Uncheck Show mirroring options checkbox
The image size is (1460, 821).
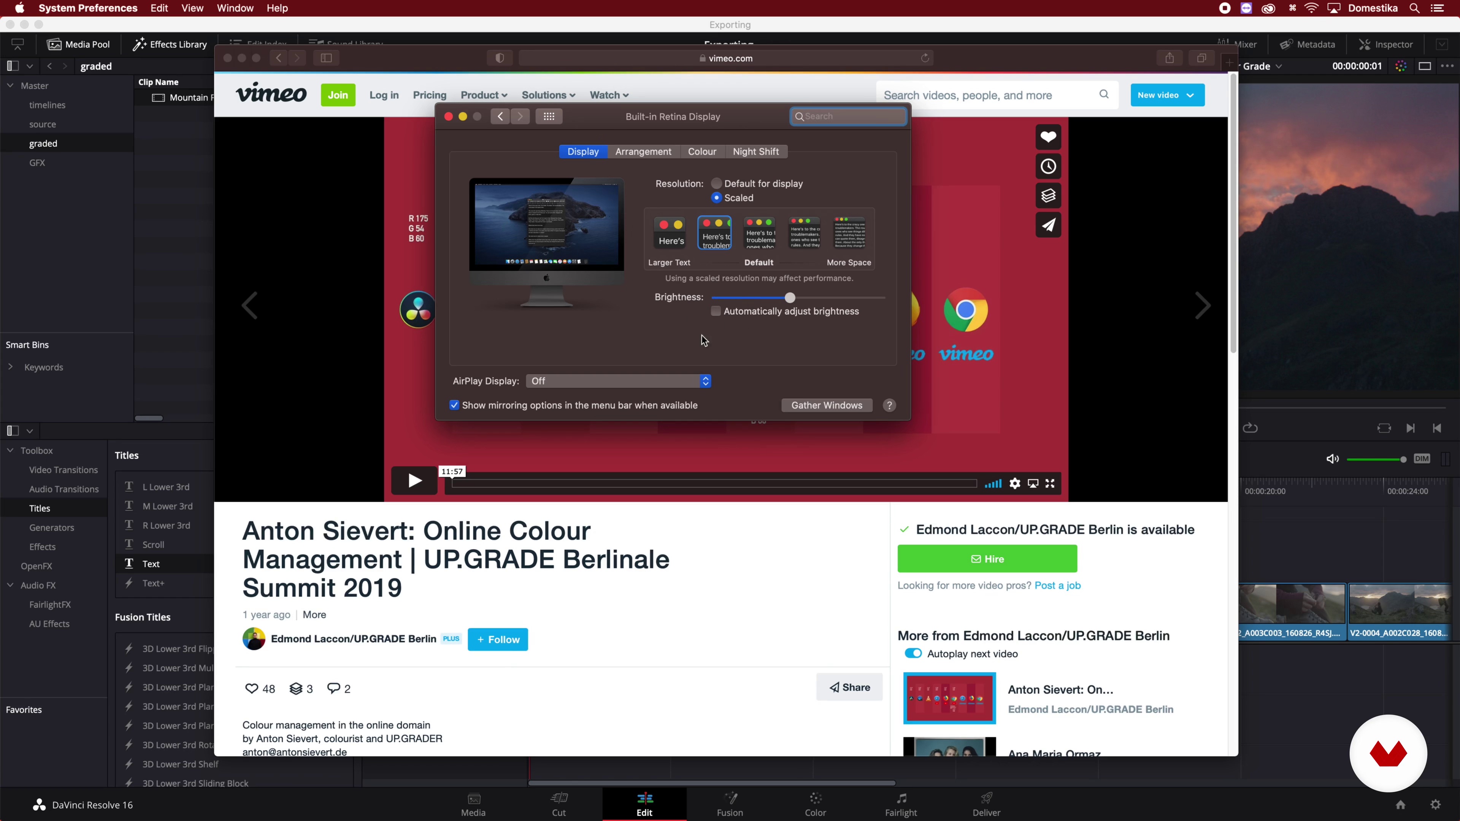[x=454, y=405]
